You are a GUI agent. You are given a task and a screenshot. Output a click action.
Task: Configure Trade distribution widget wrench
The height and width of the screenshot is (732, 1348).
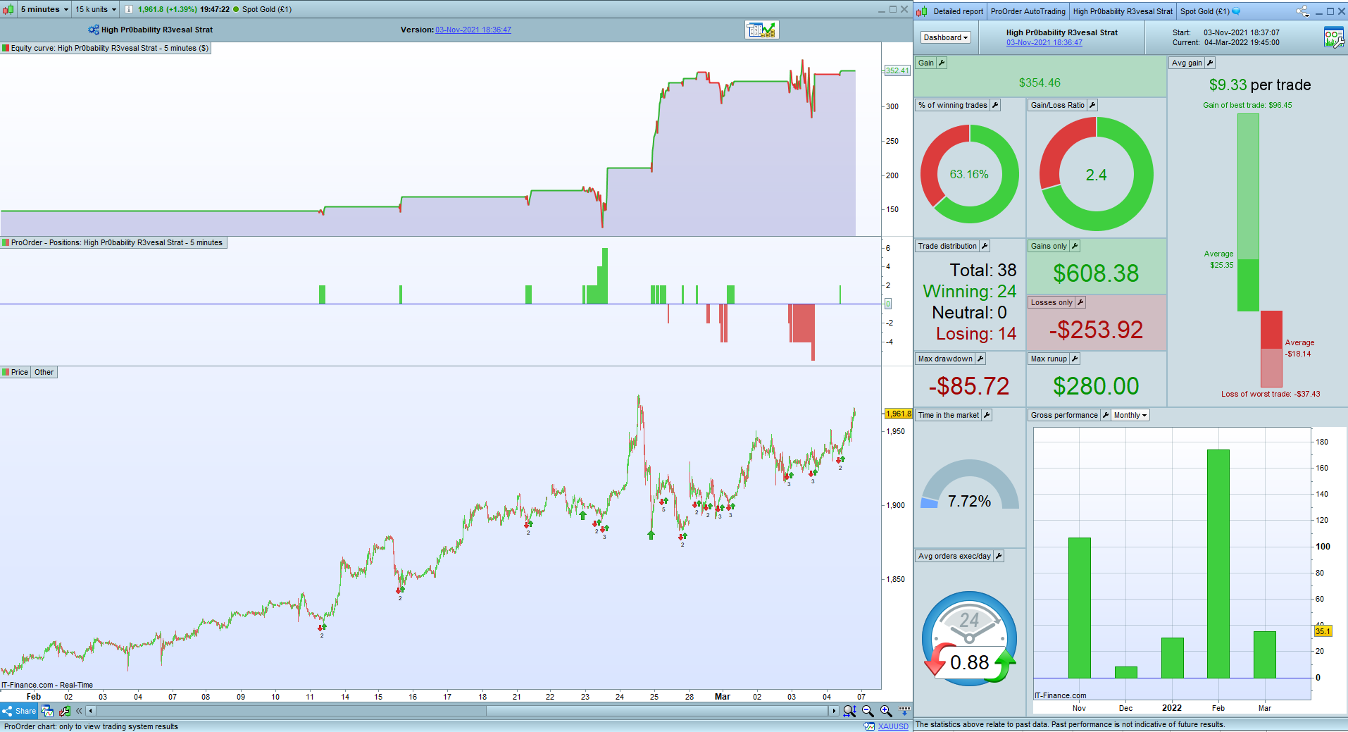985,246
